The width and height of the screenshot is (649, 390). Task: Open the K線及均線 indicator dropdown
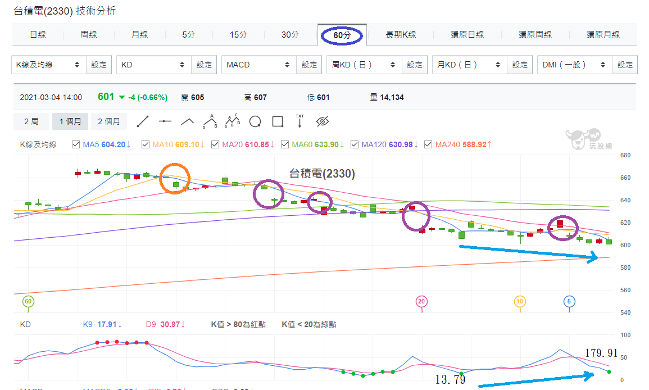[x=48, y=65]
